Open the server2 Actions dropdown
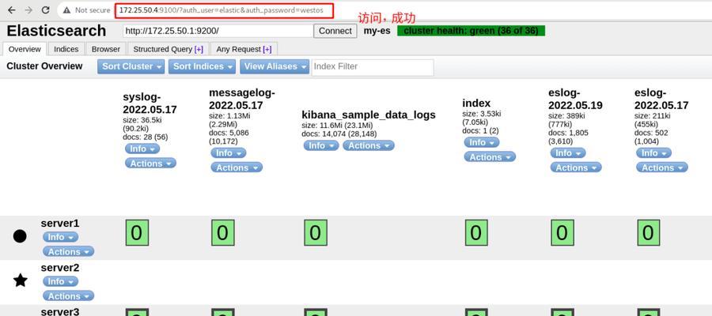The image size is (712, 316). point(69,296)
